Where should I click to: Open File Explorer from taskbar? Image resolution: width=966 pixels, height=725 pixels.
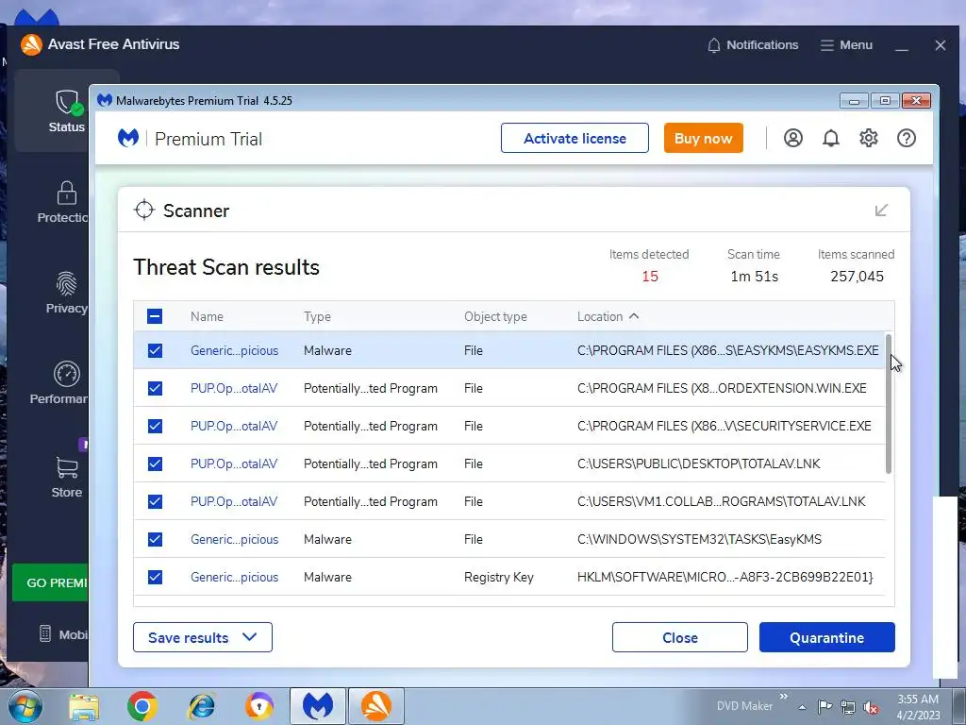click(x=84, y=706)
